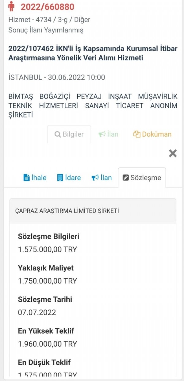The width and height of the screenshot is (184, 381).
Task: Click the Doküman button
Action: tap(153, 134)
